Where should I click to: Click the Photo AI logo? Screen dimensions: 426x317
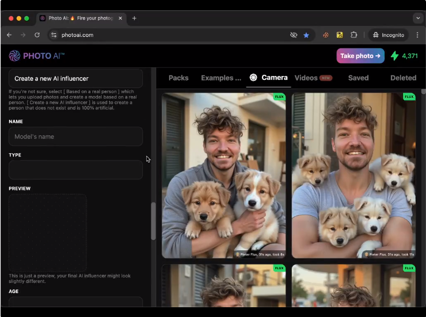[37, 56]
